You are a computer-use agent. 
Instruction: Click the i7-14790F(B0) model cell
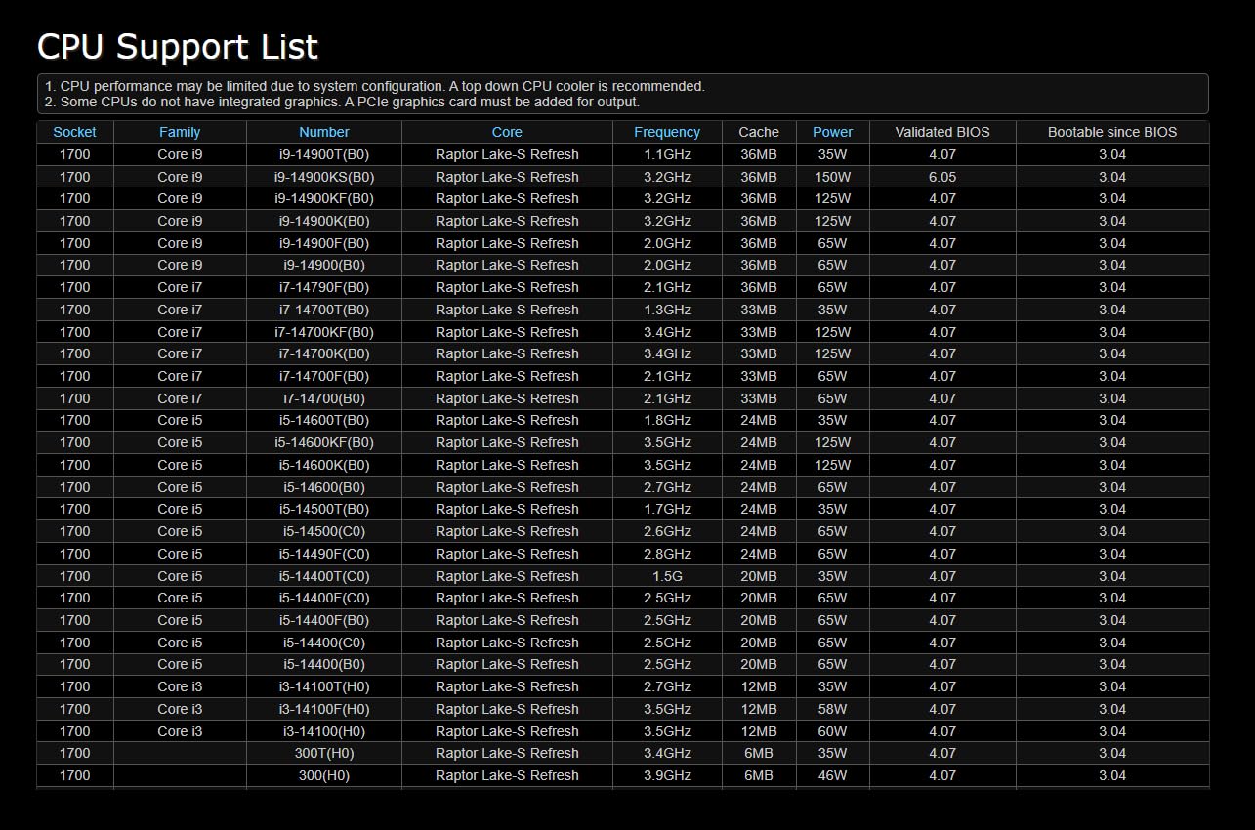[x=324, y=287]
